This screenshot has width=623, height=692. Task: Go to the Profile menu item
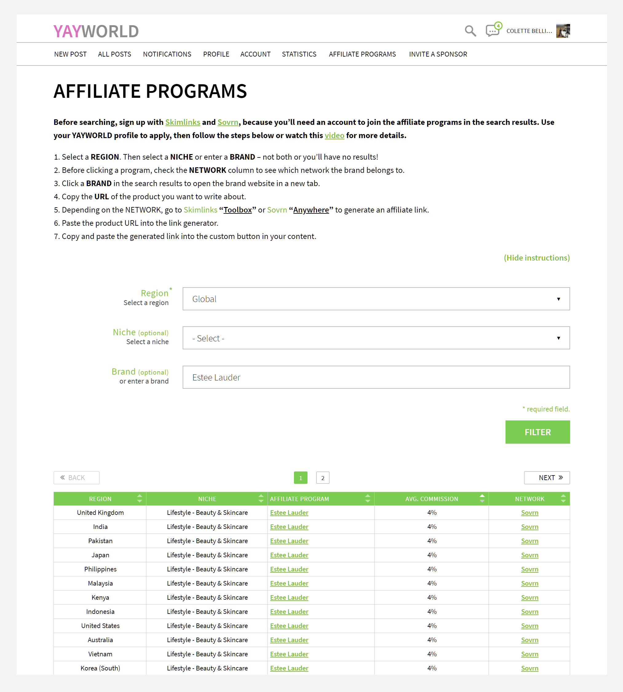point(216,54)
